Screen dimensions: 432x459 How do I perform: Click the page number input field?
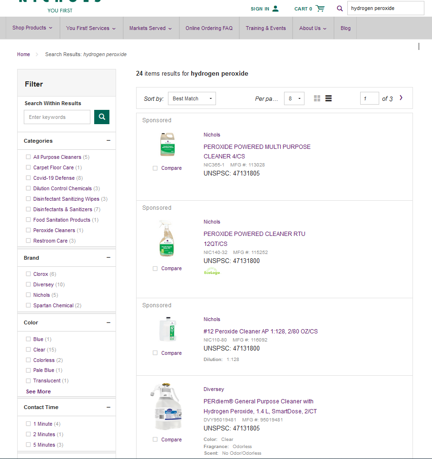(x=369, y=98)
